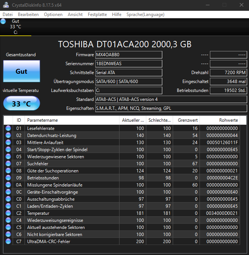The image size is (249, 255).
Task: Click status orb for Geräte-Einschaltvorgänge
Action: tap(8, 192)
